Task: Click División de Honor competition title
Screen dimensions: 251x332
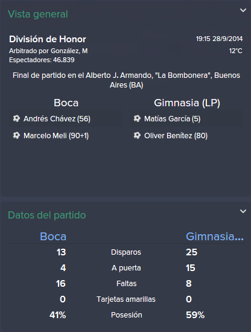Action: click(x=48, y=39)
